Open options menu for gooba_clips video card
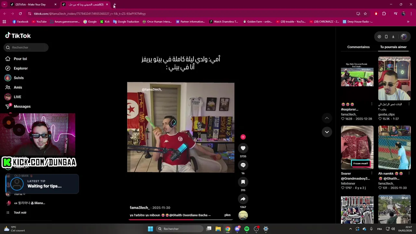This screenshot has width=416, height=234. coord(409,104)
